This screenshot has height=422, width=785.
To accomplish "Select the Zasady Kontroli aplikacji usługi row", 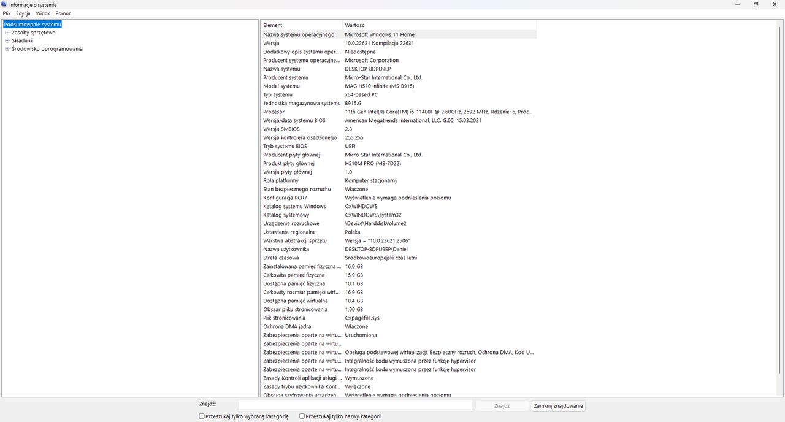I will point(399,378).
